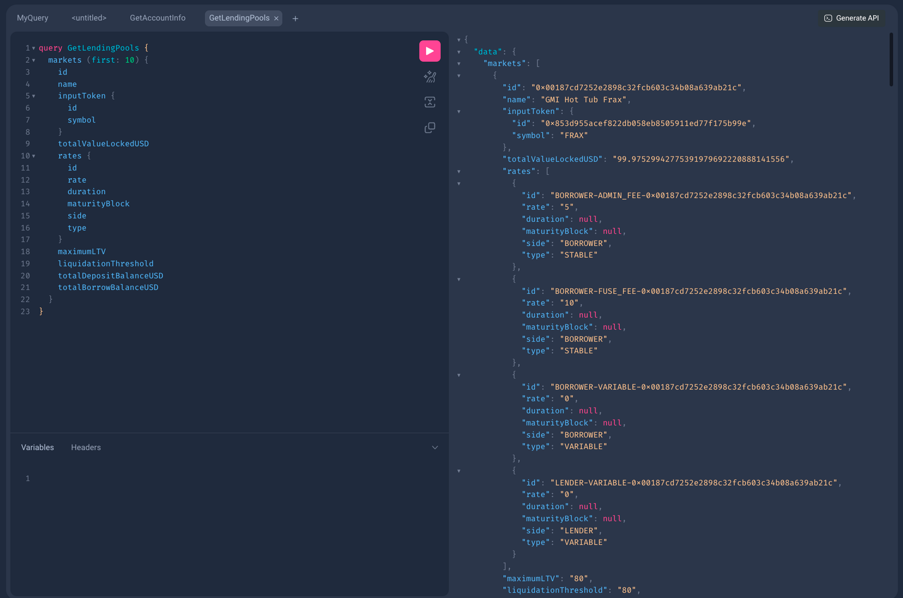Image resolution: width=903 pixels, height=598 pixels.
Task: Fold the rates block at line 10
Action: point(34,156)
